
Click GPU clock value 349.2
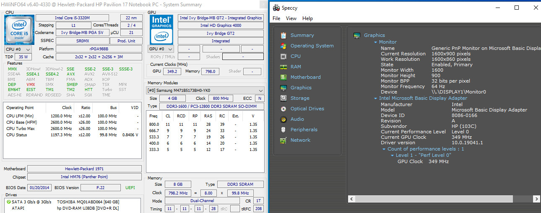pos(172,71)
